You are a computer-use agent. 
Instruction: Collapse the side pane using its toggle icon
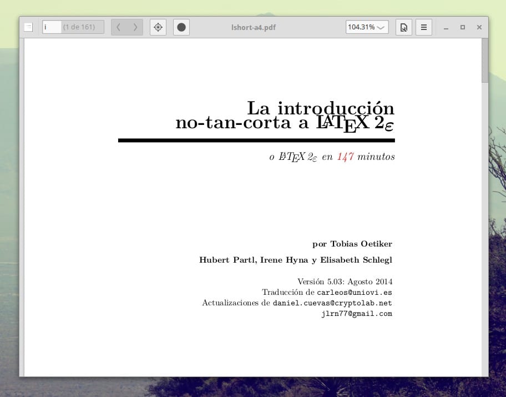28,27
